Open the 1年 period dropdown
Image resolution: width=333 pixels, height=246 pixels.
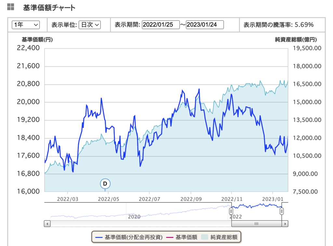(x=25, y=25)
